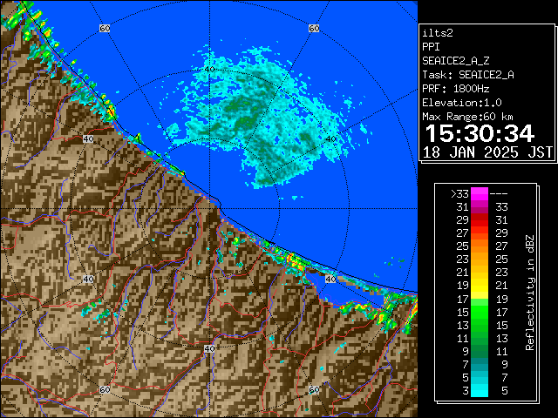The height and width of the screenshot is (418, 558).
Task: Select the '18 JAN 2025 JST' date
Action: pos(487,152)
